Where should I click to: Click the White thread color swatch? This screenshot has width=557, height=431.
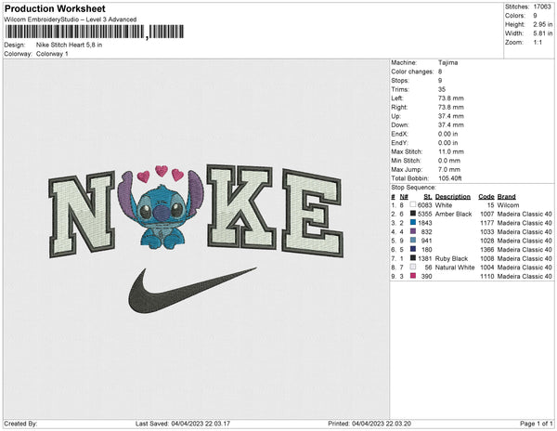coord(413,204)
